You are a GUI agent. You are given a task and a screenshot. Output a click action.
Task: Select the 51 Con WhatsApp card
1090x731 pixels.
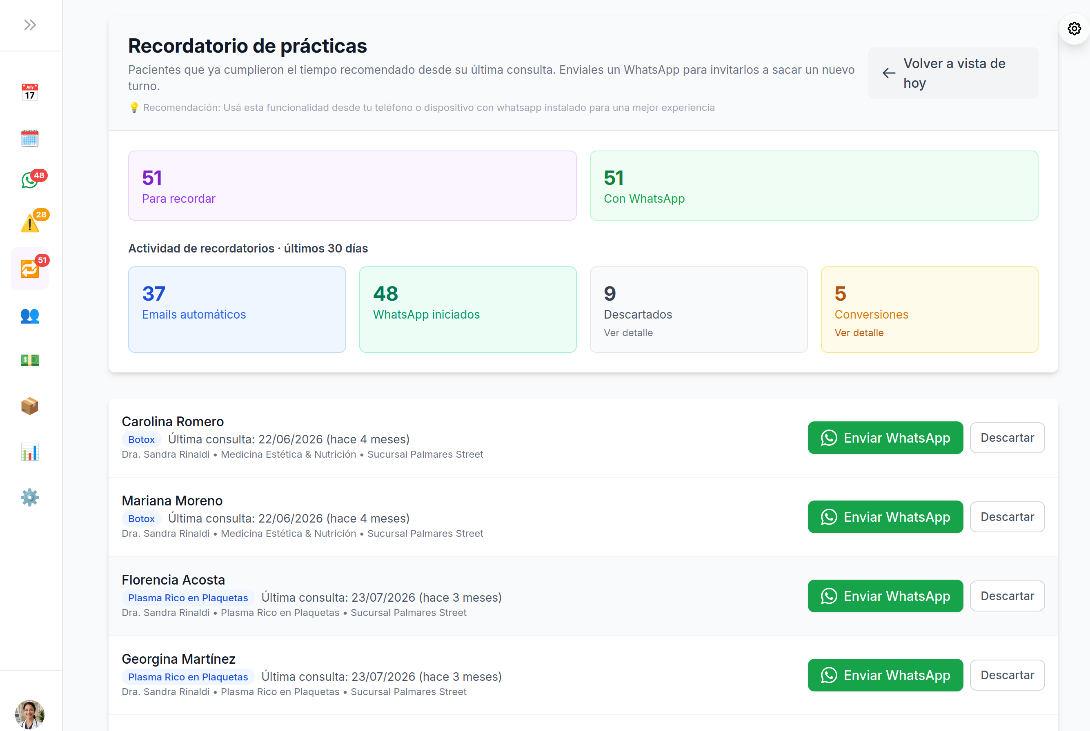tap(814, 186)
